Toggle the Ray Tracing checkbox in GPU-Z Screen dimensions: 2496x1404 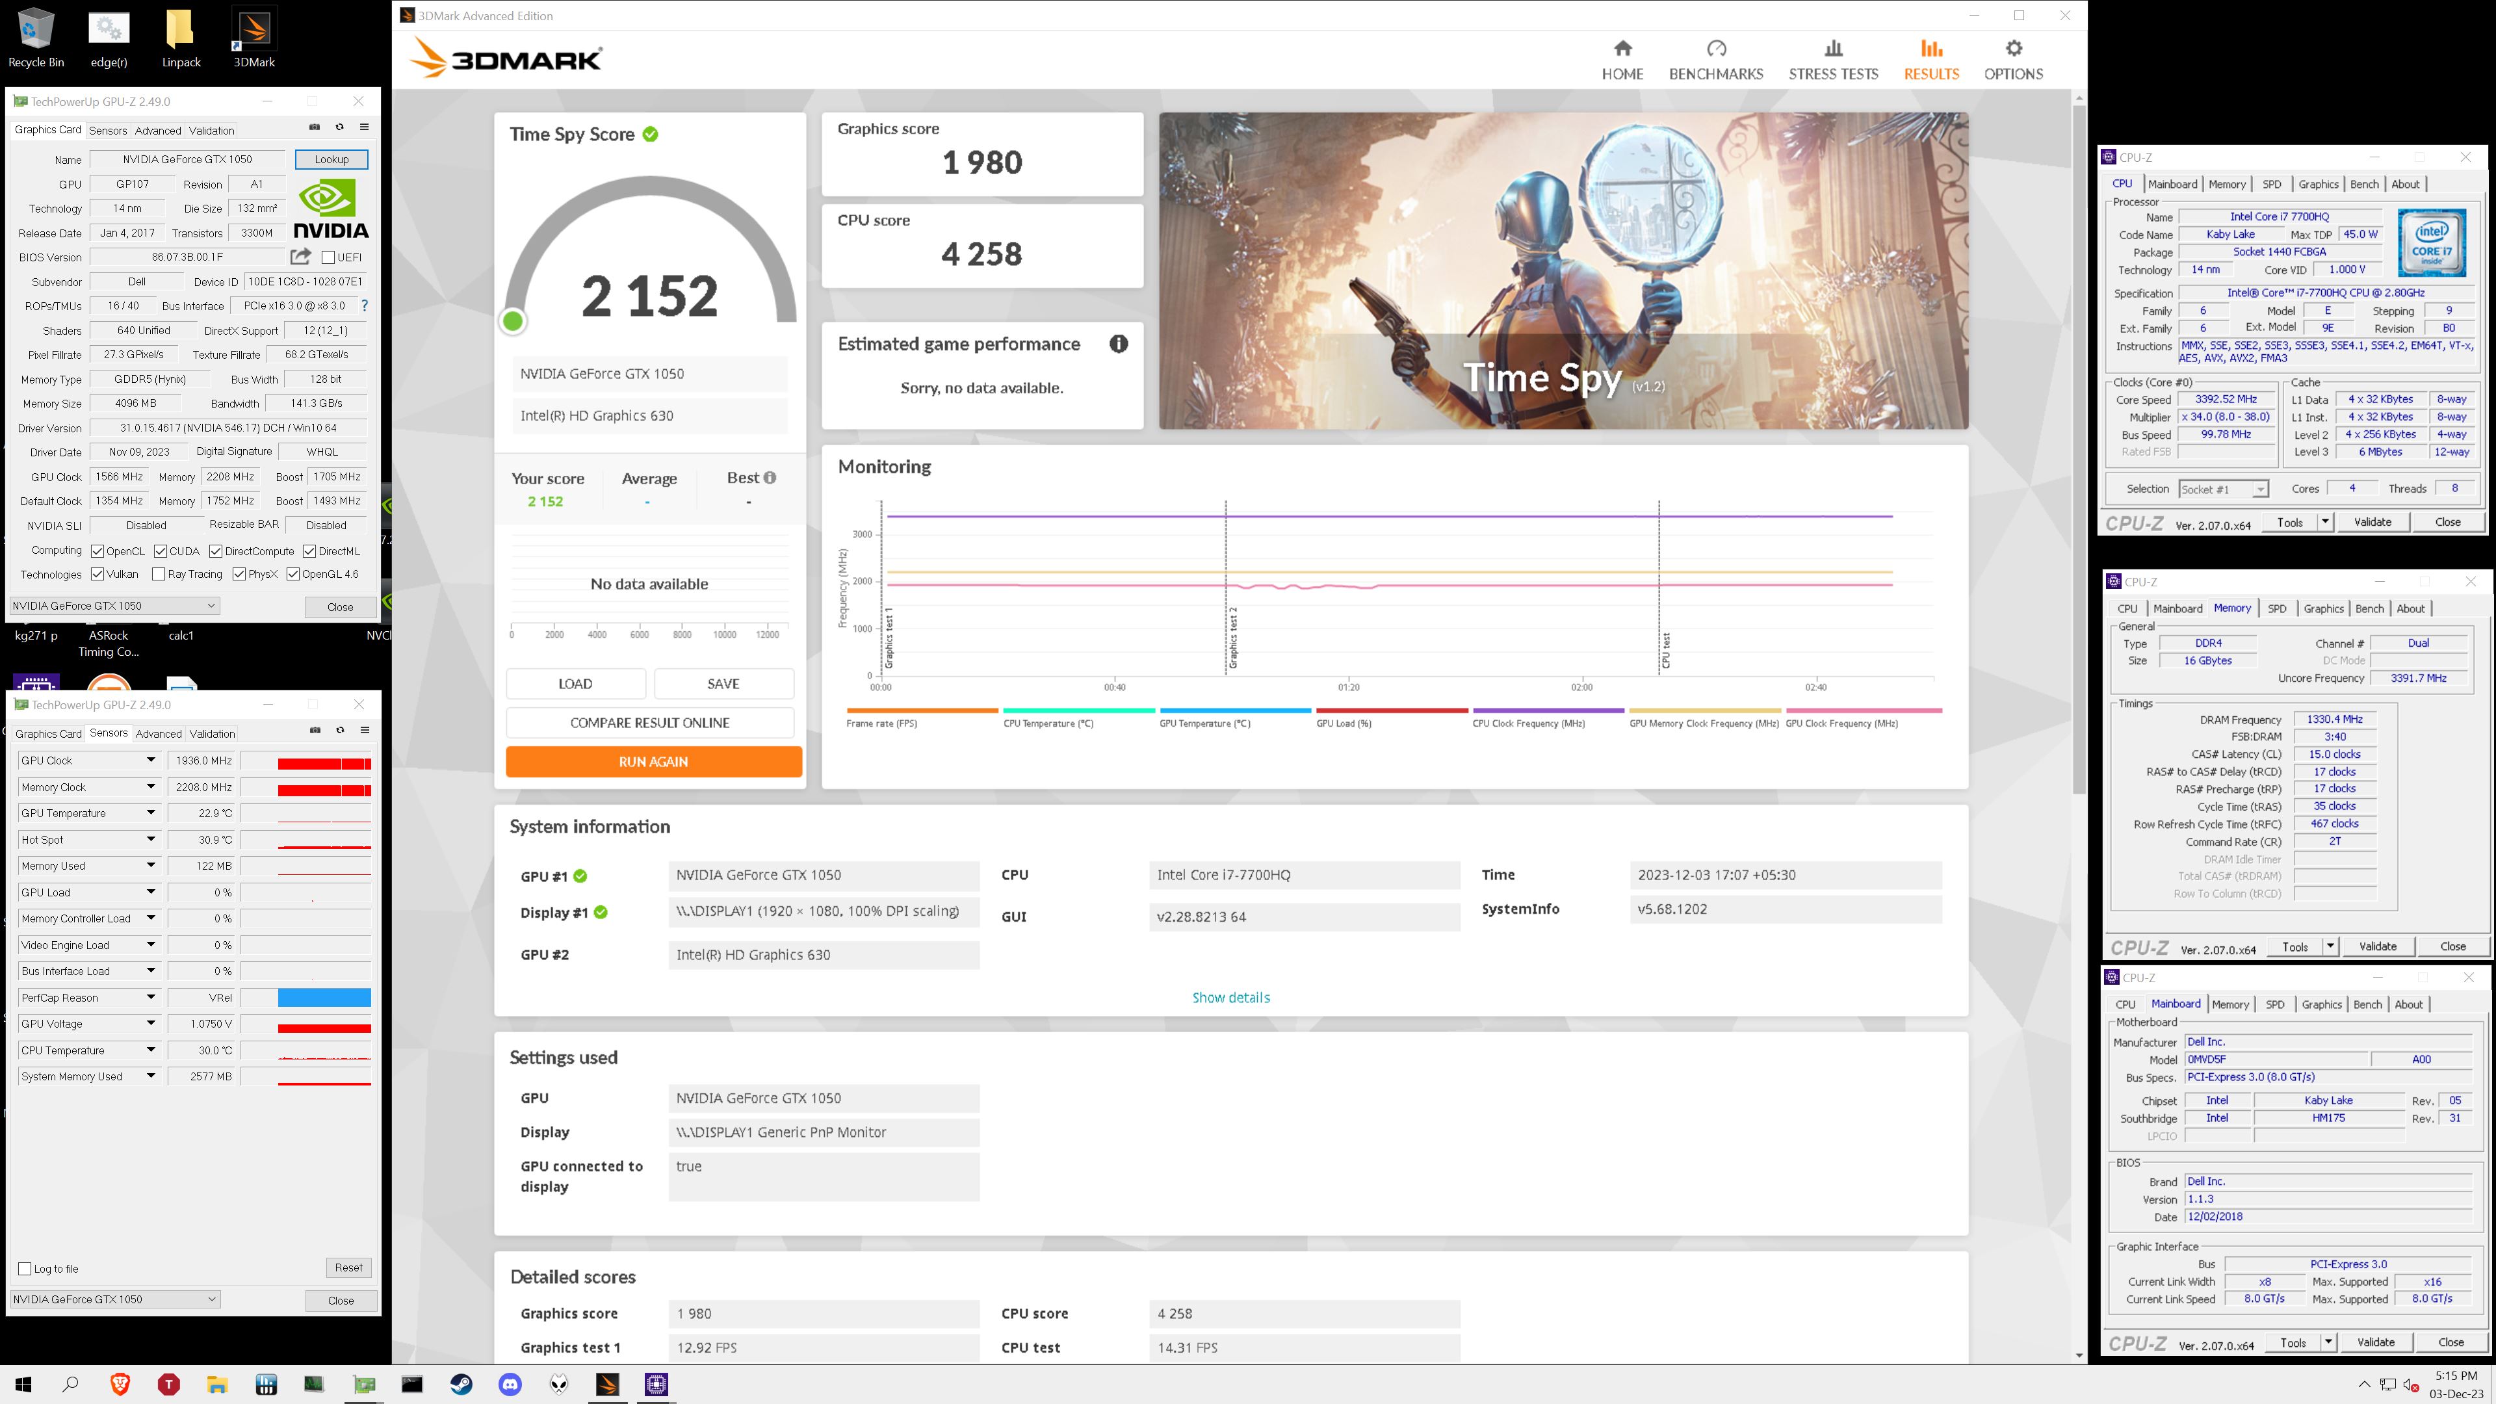coord(159,575)
